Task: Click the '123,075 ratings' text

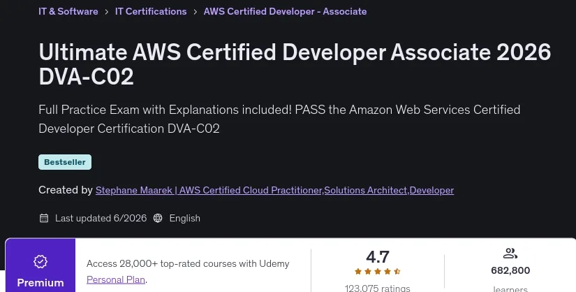Action: click(x=378, y=288)
